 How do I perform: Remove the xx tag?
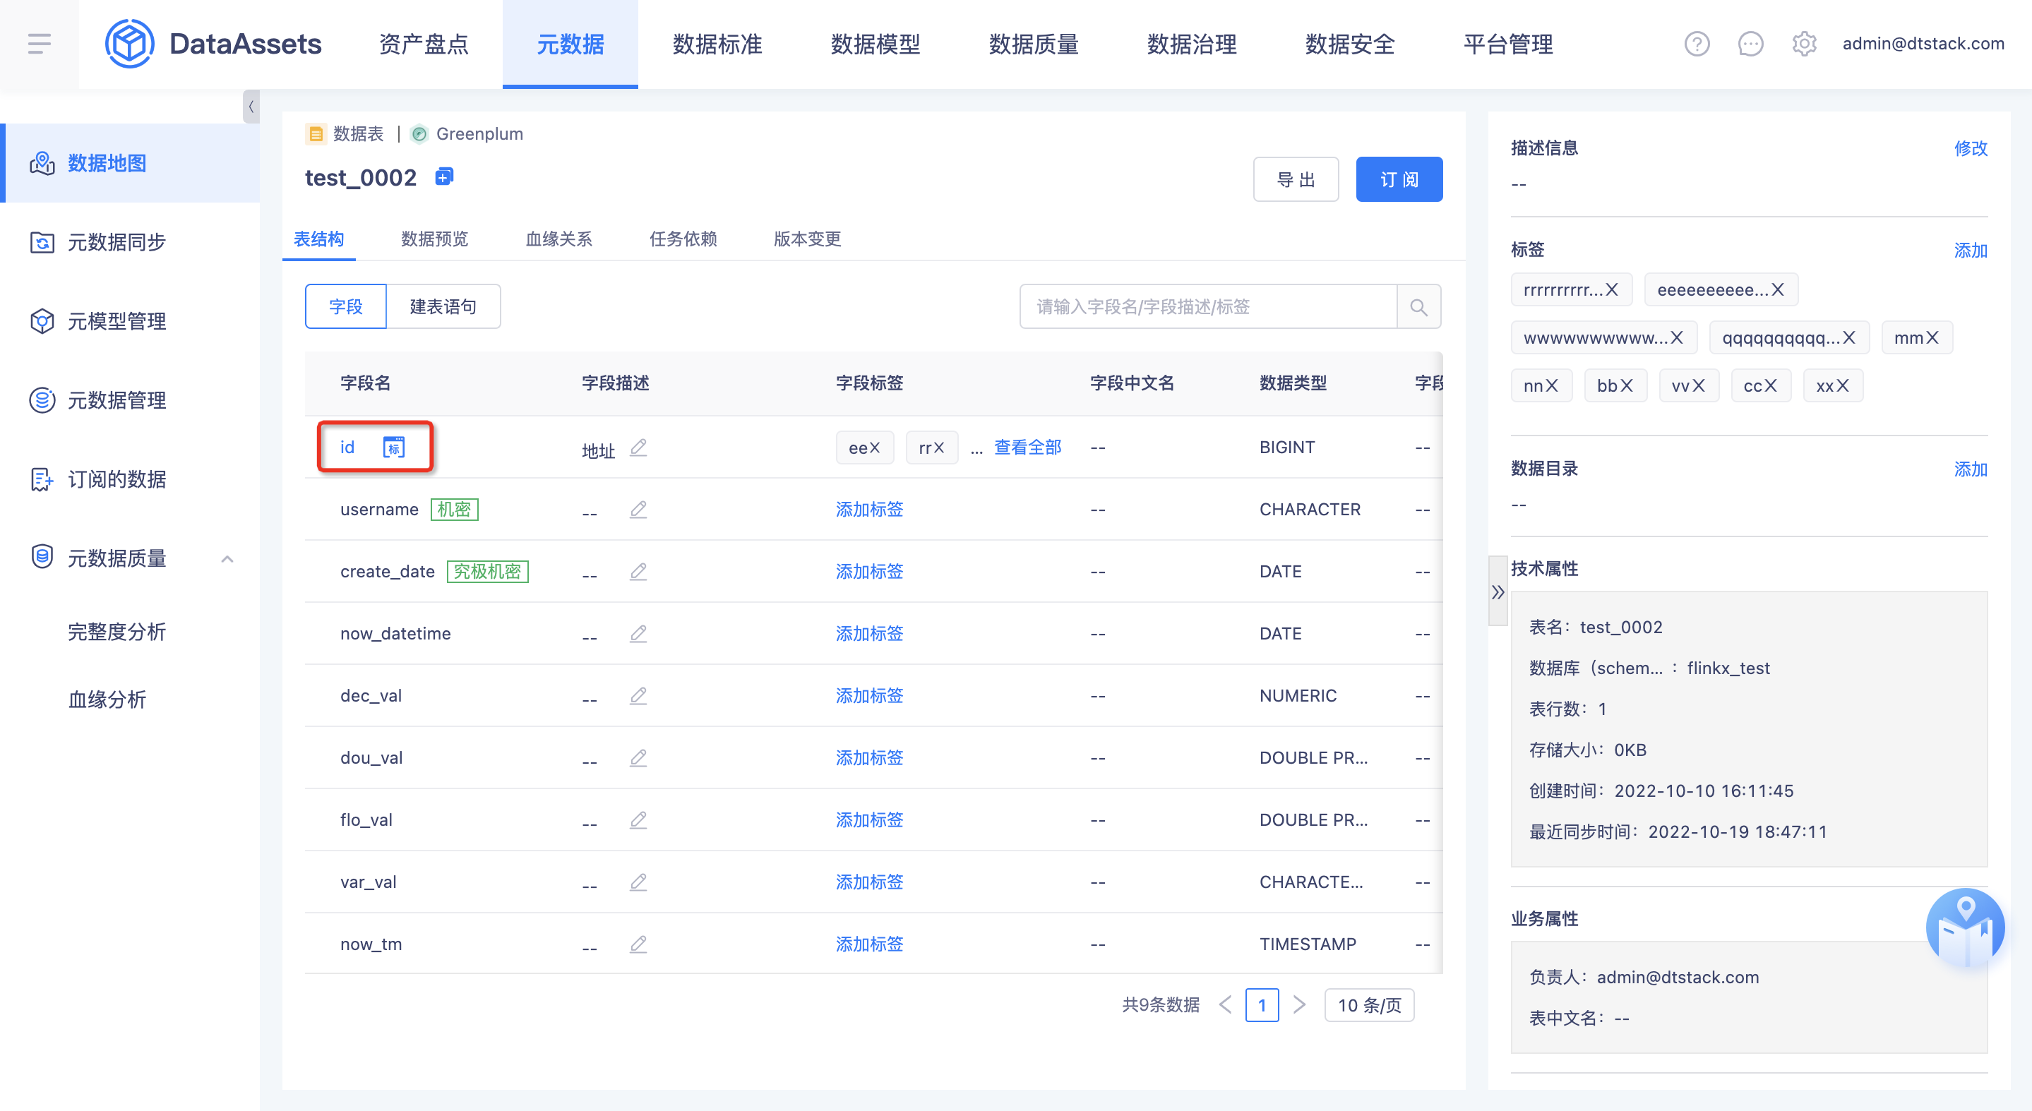1843,385
